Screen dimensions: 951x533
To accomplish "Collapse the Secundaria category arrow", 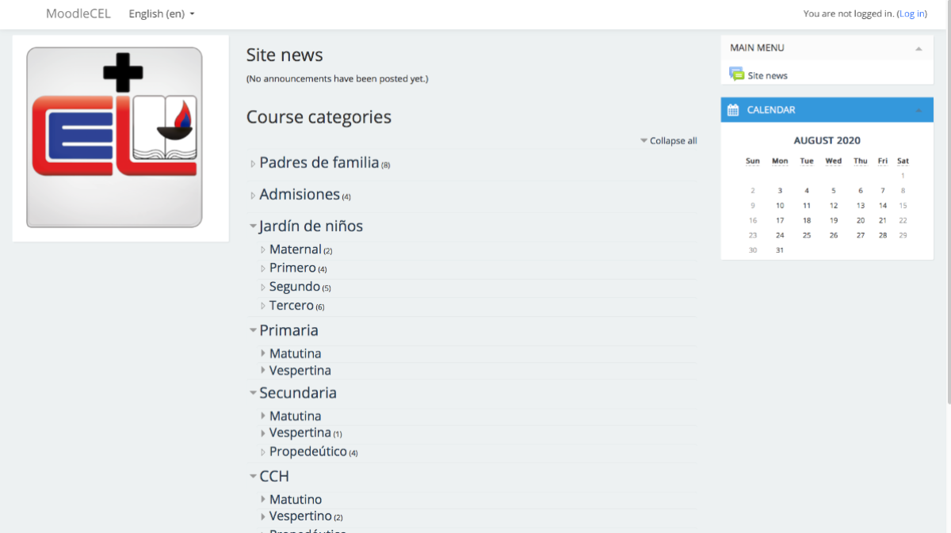I will pyautogui.click(x=254, y=393).
